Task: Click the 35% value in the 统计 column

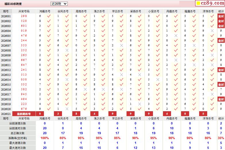Action: tap(221, 138)
